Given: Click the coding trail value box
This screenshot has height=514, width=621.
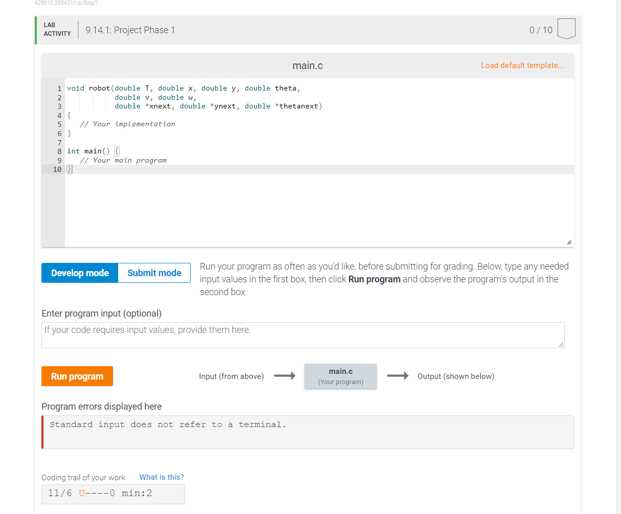Looking at the screenshot, I should (x=113, y=494).
